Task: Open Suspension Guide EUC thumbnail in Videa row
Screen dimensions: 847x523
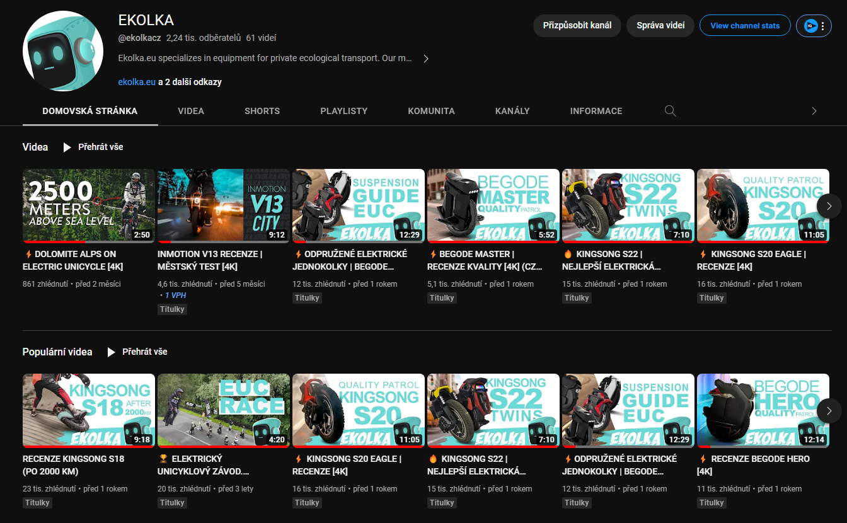Action: tap(359, 206)
